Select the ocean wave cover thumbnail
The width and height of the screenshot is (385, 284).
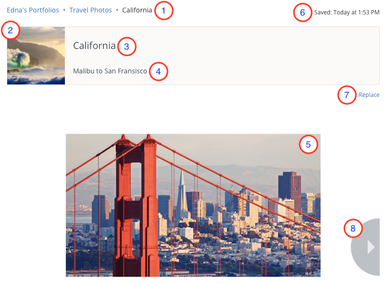tap(36, 56)
